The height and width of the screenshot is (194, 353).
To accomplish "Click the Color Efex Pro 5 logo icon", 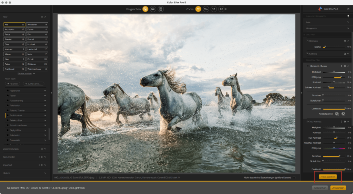I will click(x=320, y=9).
